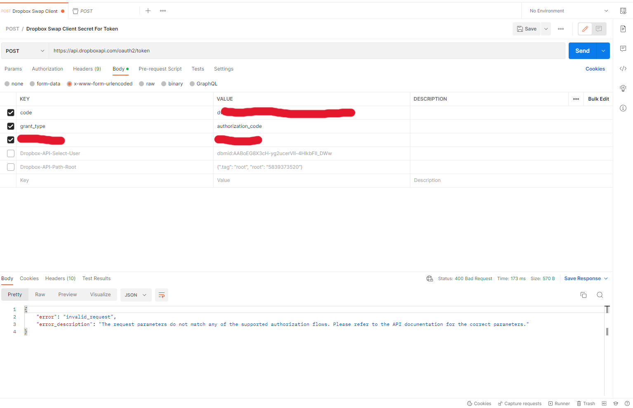Open Save options dropdown arrow

[546, 29]
